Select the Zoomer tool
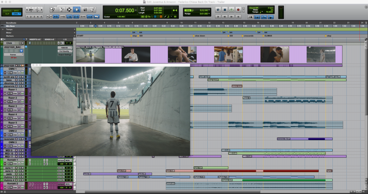Viewport: 368px width, 194px height. (52, 9)
